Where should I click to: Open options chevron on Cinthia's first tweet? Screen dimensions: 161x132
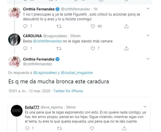tap(147, 9)
